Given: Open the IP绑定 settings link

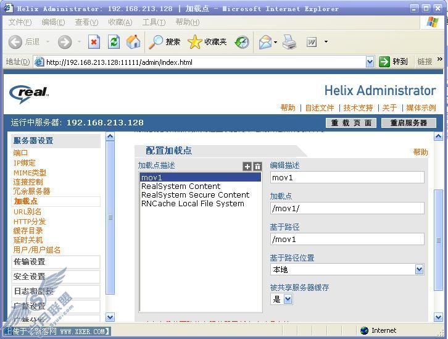Looking at the screenshot, I should click(24, 162).
